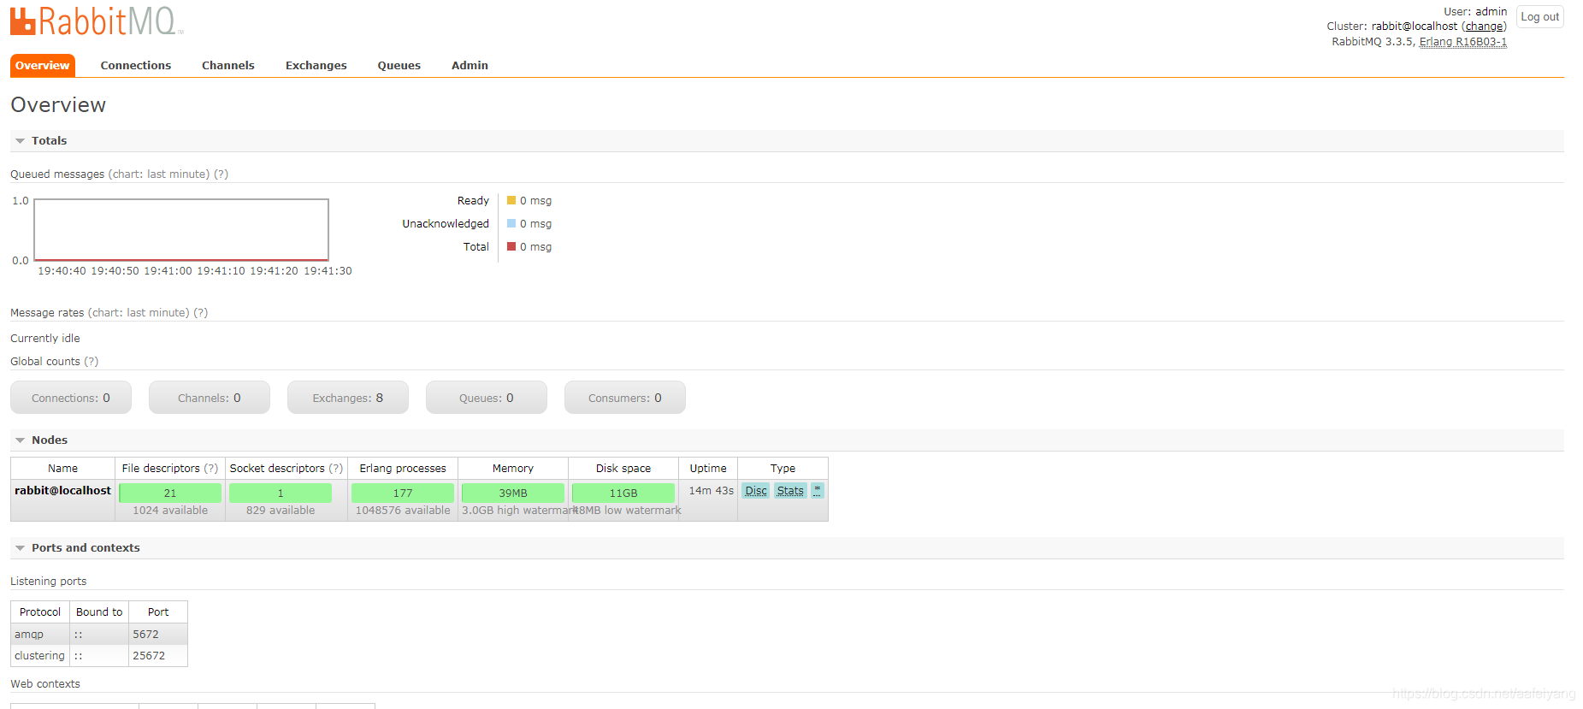Click the Listening ports heading
Viewport: 1583px width, 709px height.
(x=49, y=582)
